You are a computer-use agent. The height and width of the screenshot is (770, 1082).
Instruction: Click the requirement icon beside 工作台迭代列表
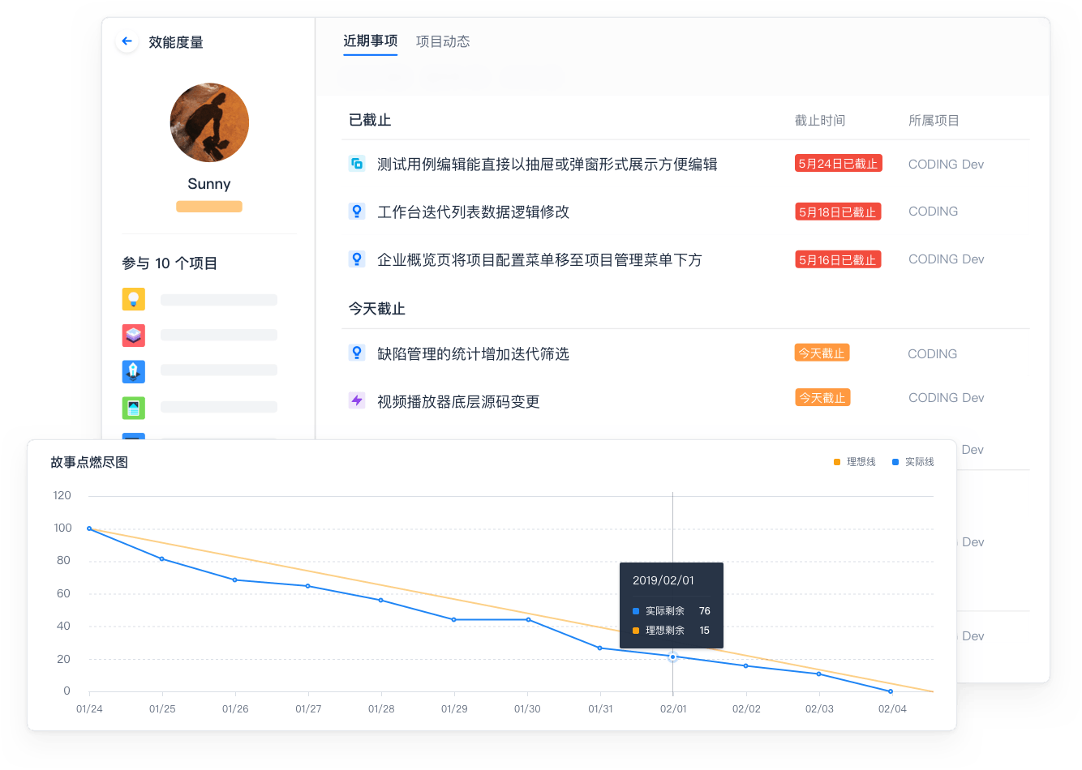click(356, 212)
